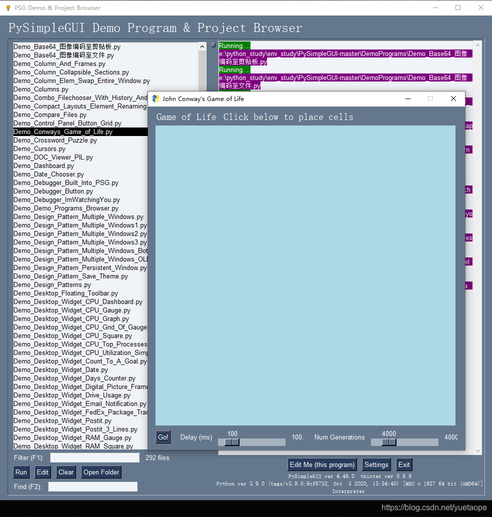492x517 pixels.
Task: Select Demo_Desktop_Widget_RAM_Gauge.py
Action: coord(72,438)
